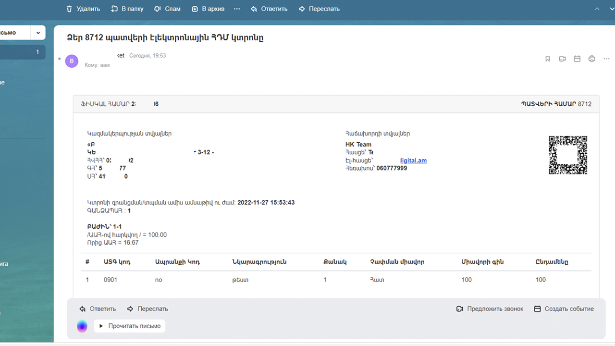Select Предложить звонок at the bottom

tap(489, 309)
